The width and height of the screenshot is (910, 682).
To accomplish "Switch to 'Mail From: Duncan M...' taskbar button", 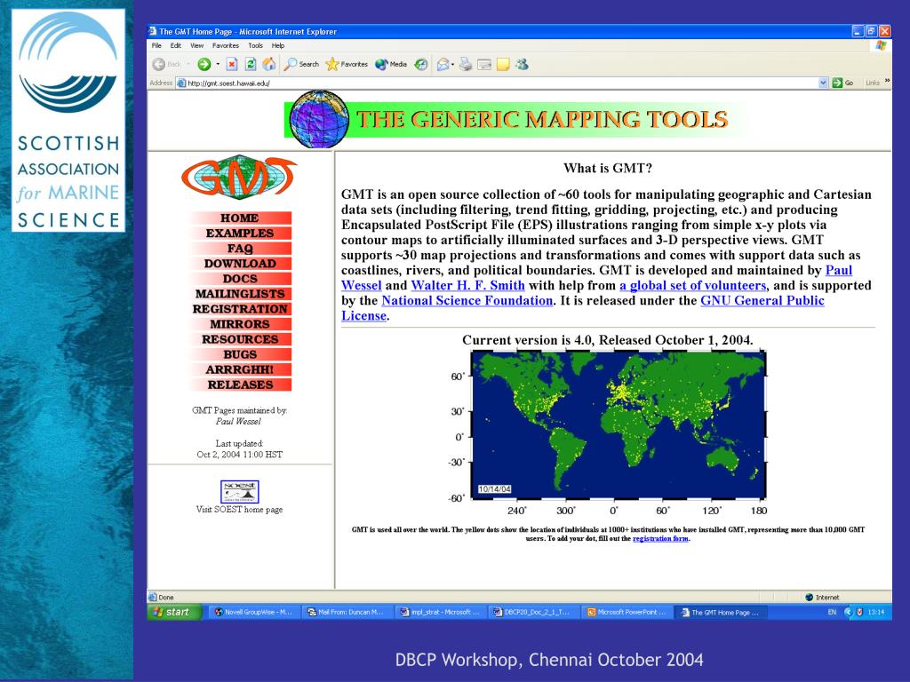I will (x=346, y=612).
